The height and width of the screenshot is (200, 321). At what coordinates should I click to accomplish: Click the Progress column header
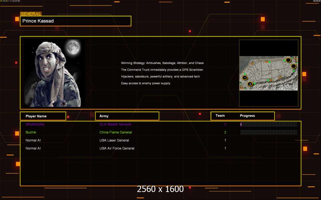[247, 116]
